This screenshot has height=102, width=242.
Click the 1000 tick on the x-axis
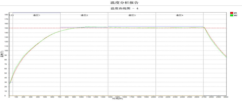81,97
